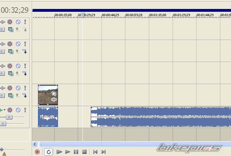Viewport: 231px width, 156px height.
Task: Pause playback
Action: pyautogui.click(x=76, y=152)
